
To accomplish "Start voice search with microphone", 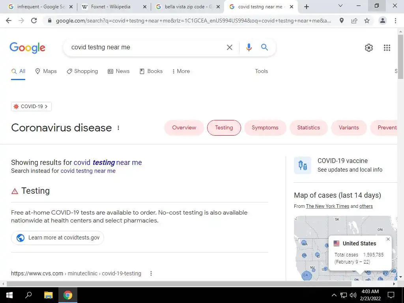I will (x=249, y=47).
